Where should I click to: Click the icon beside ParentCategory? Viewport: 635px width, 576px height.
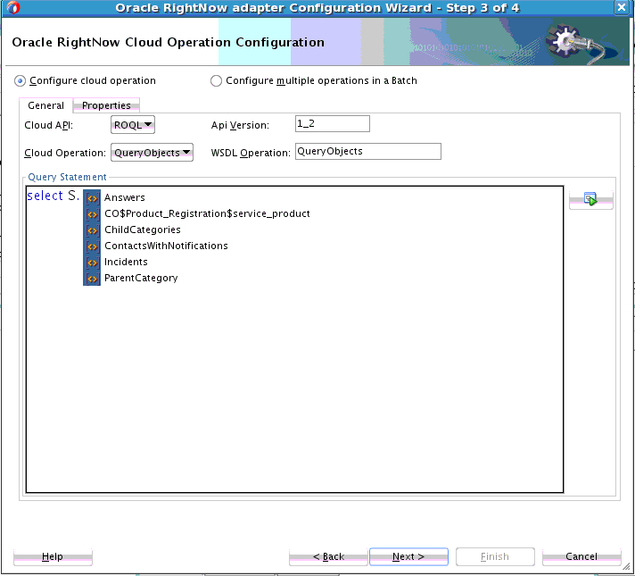point(92,279)
